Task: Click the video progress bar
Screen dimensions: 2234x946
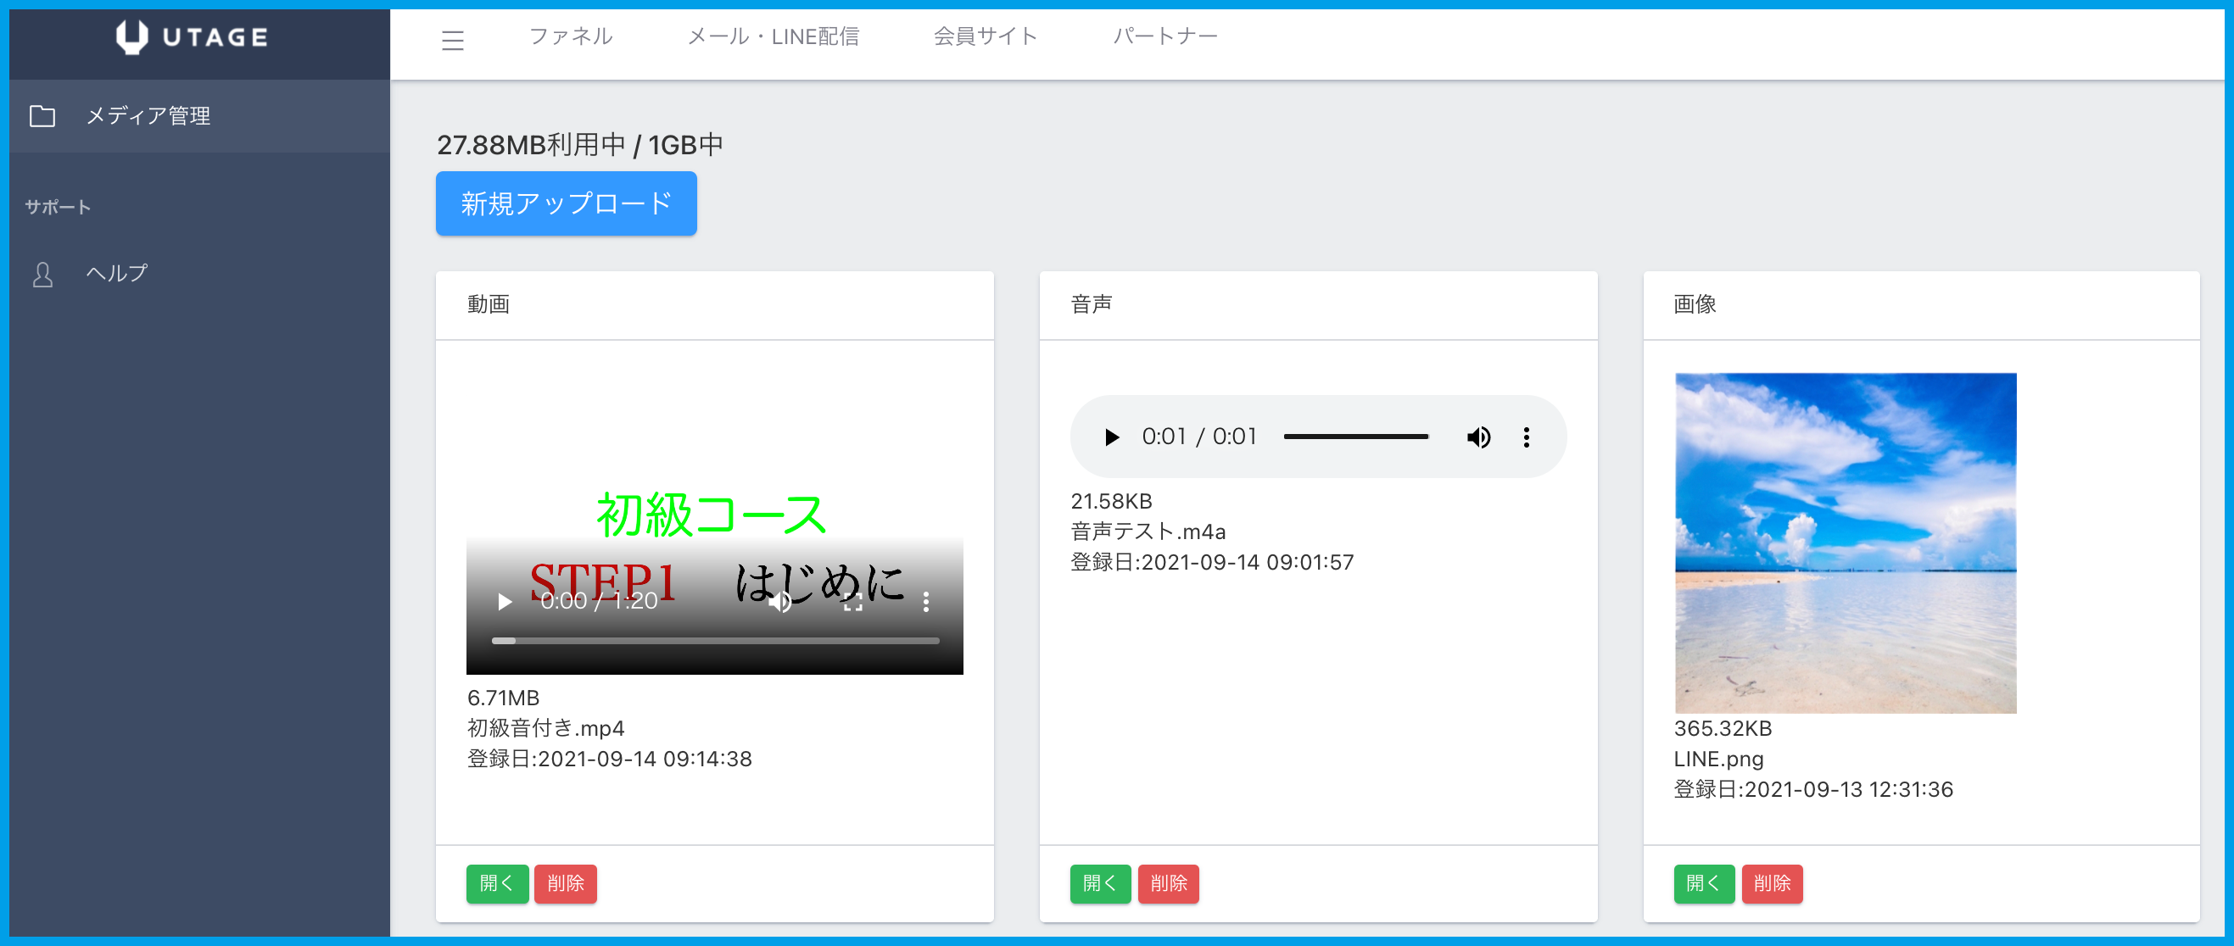Action: click(x=716, y=641)
